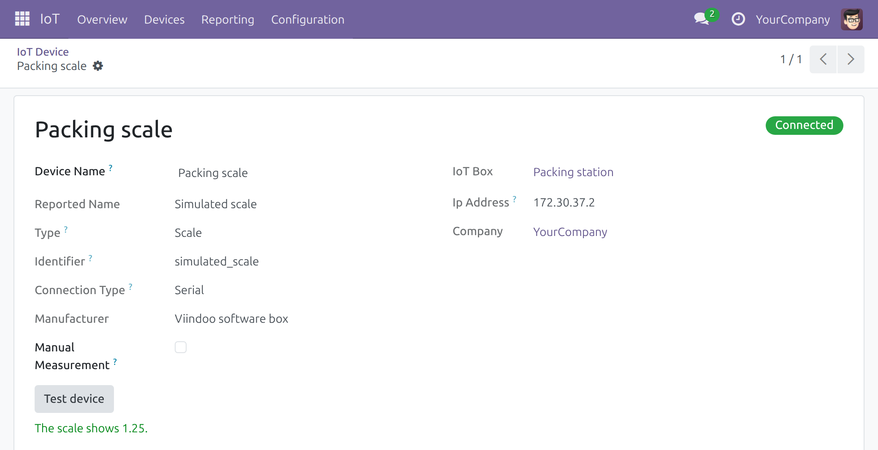Image resolution: width=878 pixels, height=450 pixels.
Task: Click the 'Scale' type value
Action: tap(188, 233)
